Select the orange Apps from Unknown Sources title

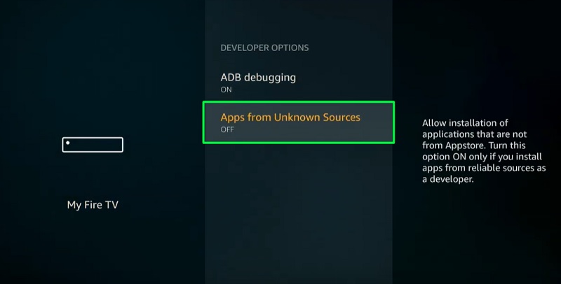coord(290,118)
